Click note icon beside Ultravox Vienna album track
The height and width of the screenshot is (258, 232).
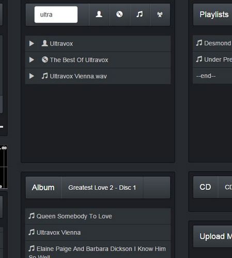pyautogui.click(x=32, y=232)
